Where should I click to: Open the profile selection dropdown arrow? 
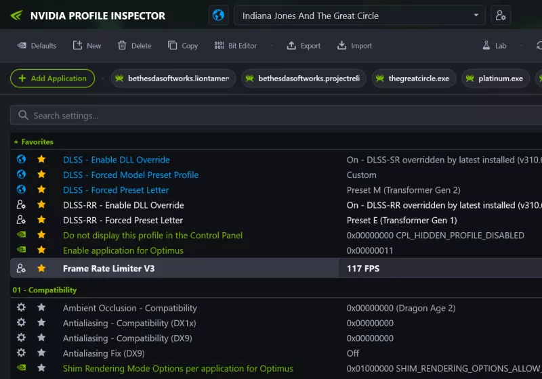coord(476,15)
